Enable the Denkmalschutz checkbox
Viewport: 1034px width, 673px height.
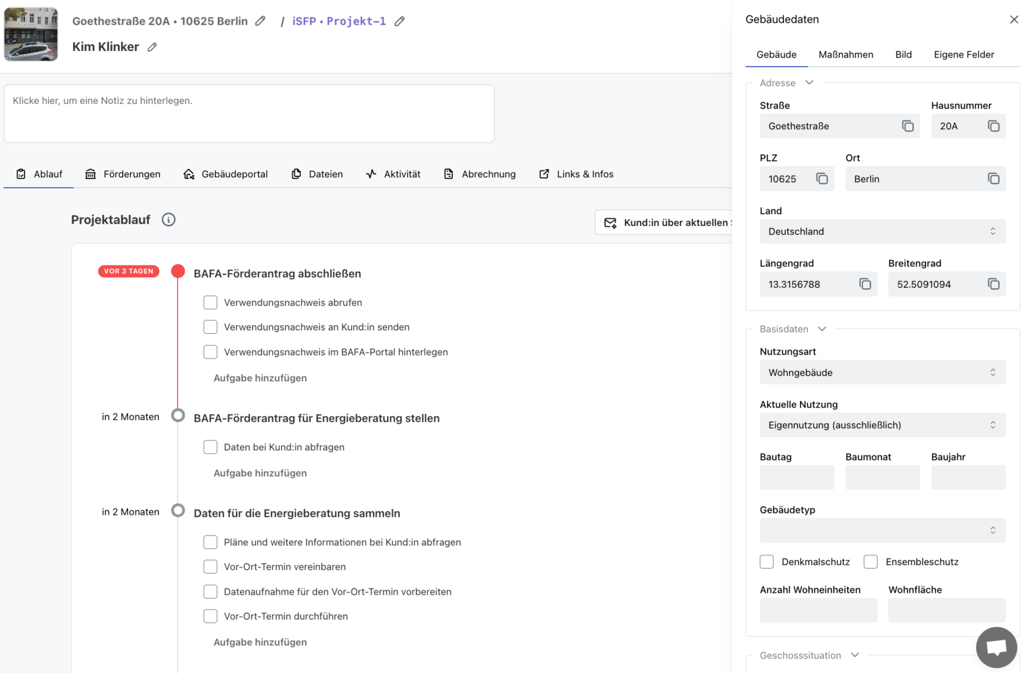point(767,562)
